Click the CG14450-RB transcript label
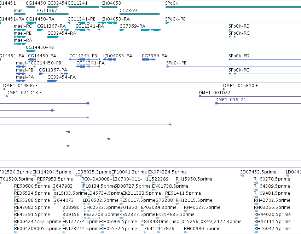 [40, 47]
